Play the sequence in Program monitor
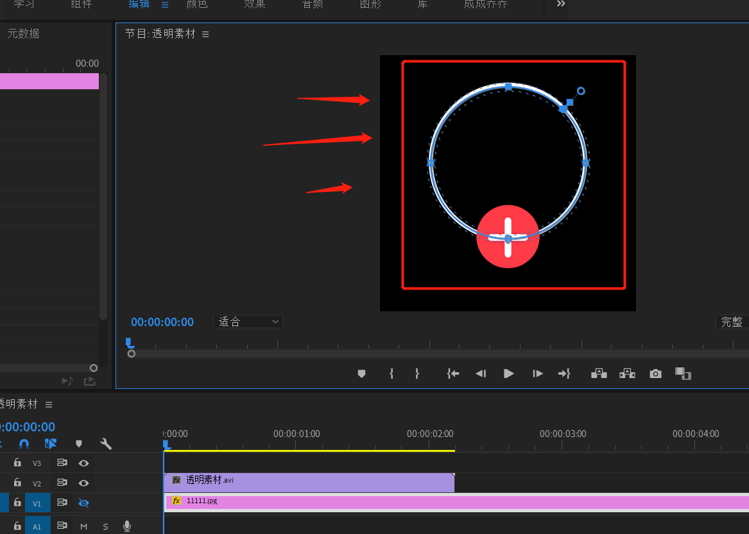This screenshot has height=534, width=749. tap(509, 374)
